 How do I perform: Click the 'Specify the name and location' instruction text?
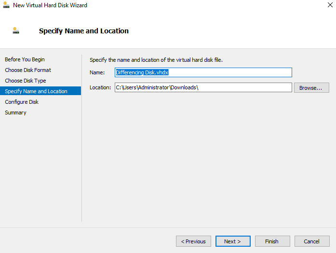point(156,60)
